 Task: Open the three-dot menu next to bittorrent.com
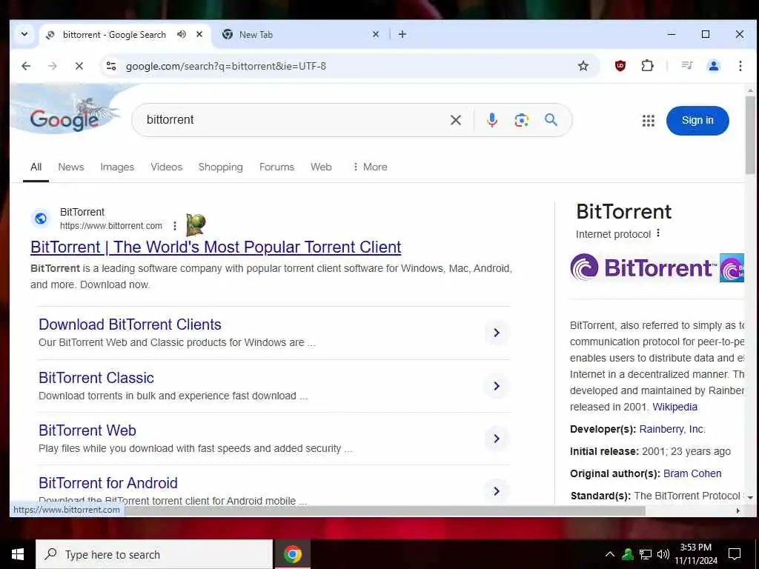click(175, 226)
